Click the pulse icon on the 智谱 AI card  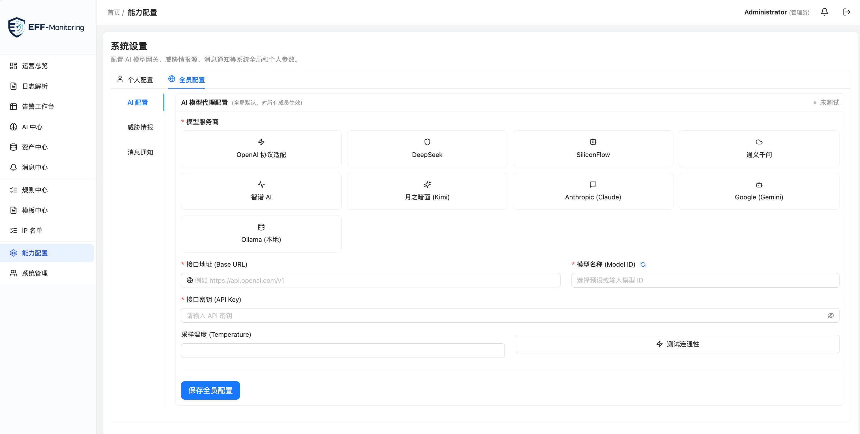pos(261,184)
